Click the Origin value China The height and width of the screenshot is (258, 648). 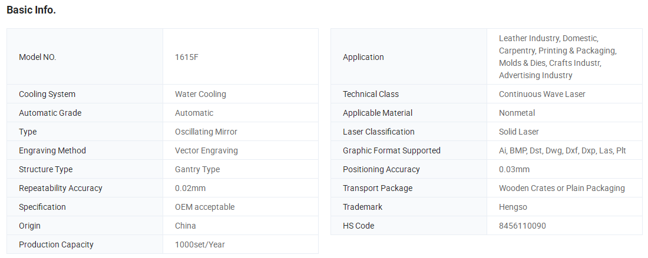coord(185,226)
